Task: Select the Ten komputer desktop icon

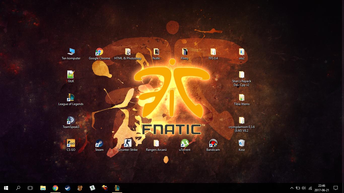Action: tap(71, 54)
